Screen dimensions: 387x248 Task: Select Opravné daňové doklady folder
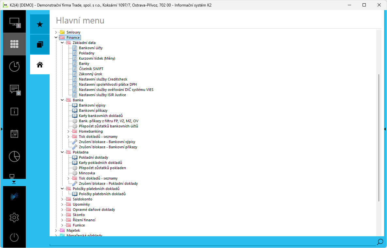pyautogui.click(x=94, y=210)
